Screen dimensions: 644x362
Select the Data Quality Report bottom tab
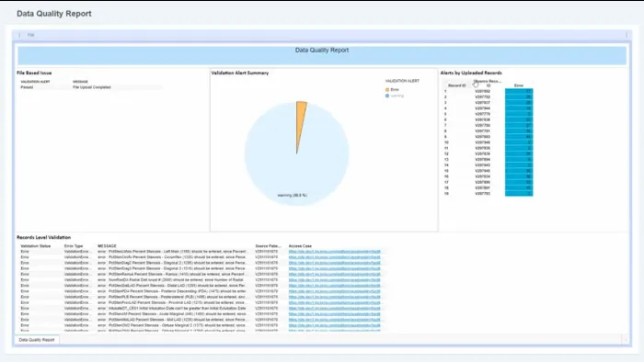click(x=37, y=340)
